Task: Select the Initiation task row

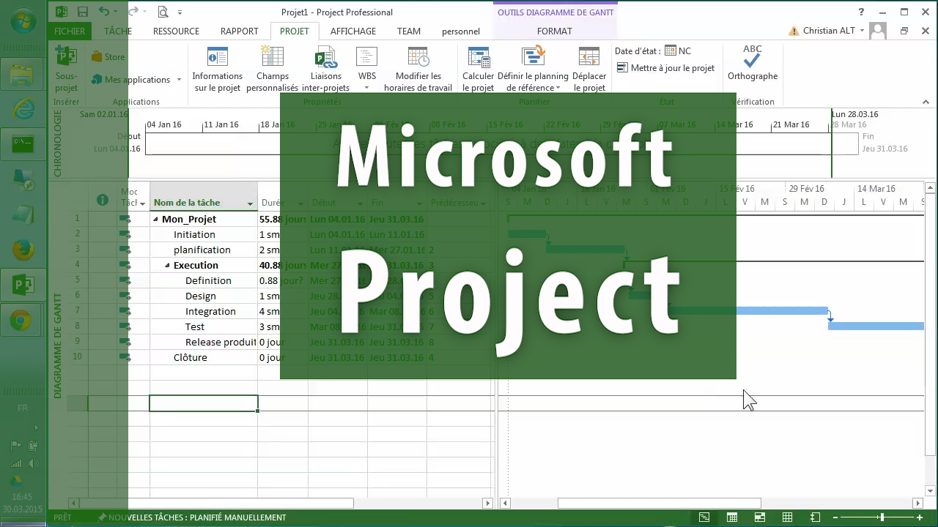Action: pos(194,235)
